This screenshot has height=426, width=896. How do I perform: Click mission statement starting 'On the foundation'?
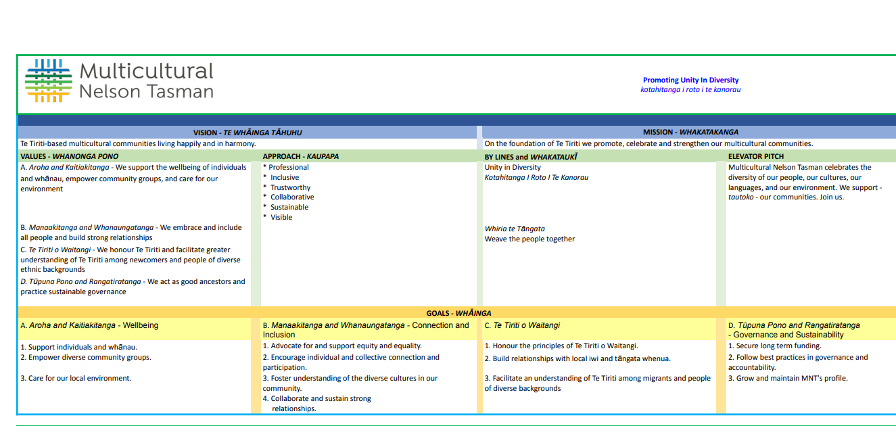pyautogui.click(x=649, y=143)
